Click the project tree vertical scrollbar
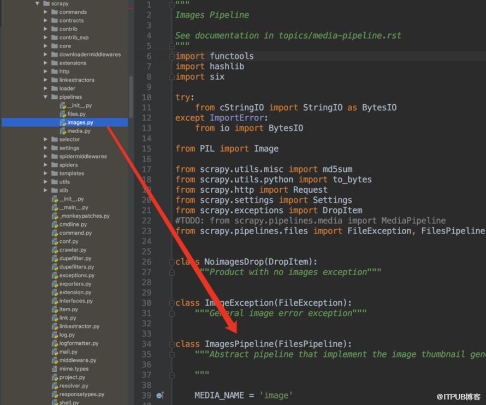Viewport: 486px width, 405px height. click(x=131, y=97)
